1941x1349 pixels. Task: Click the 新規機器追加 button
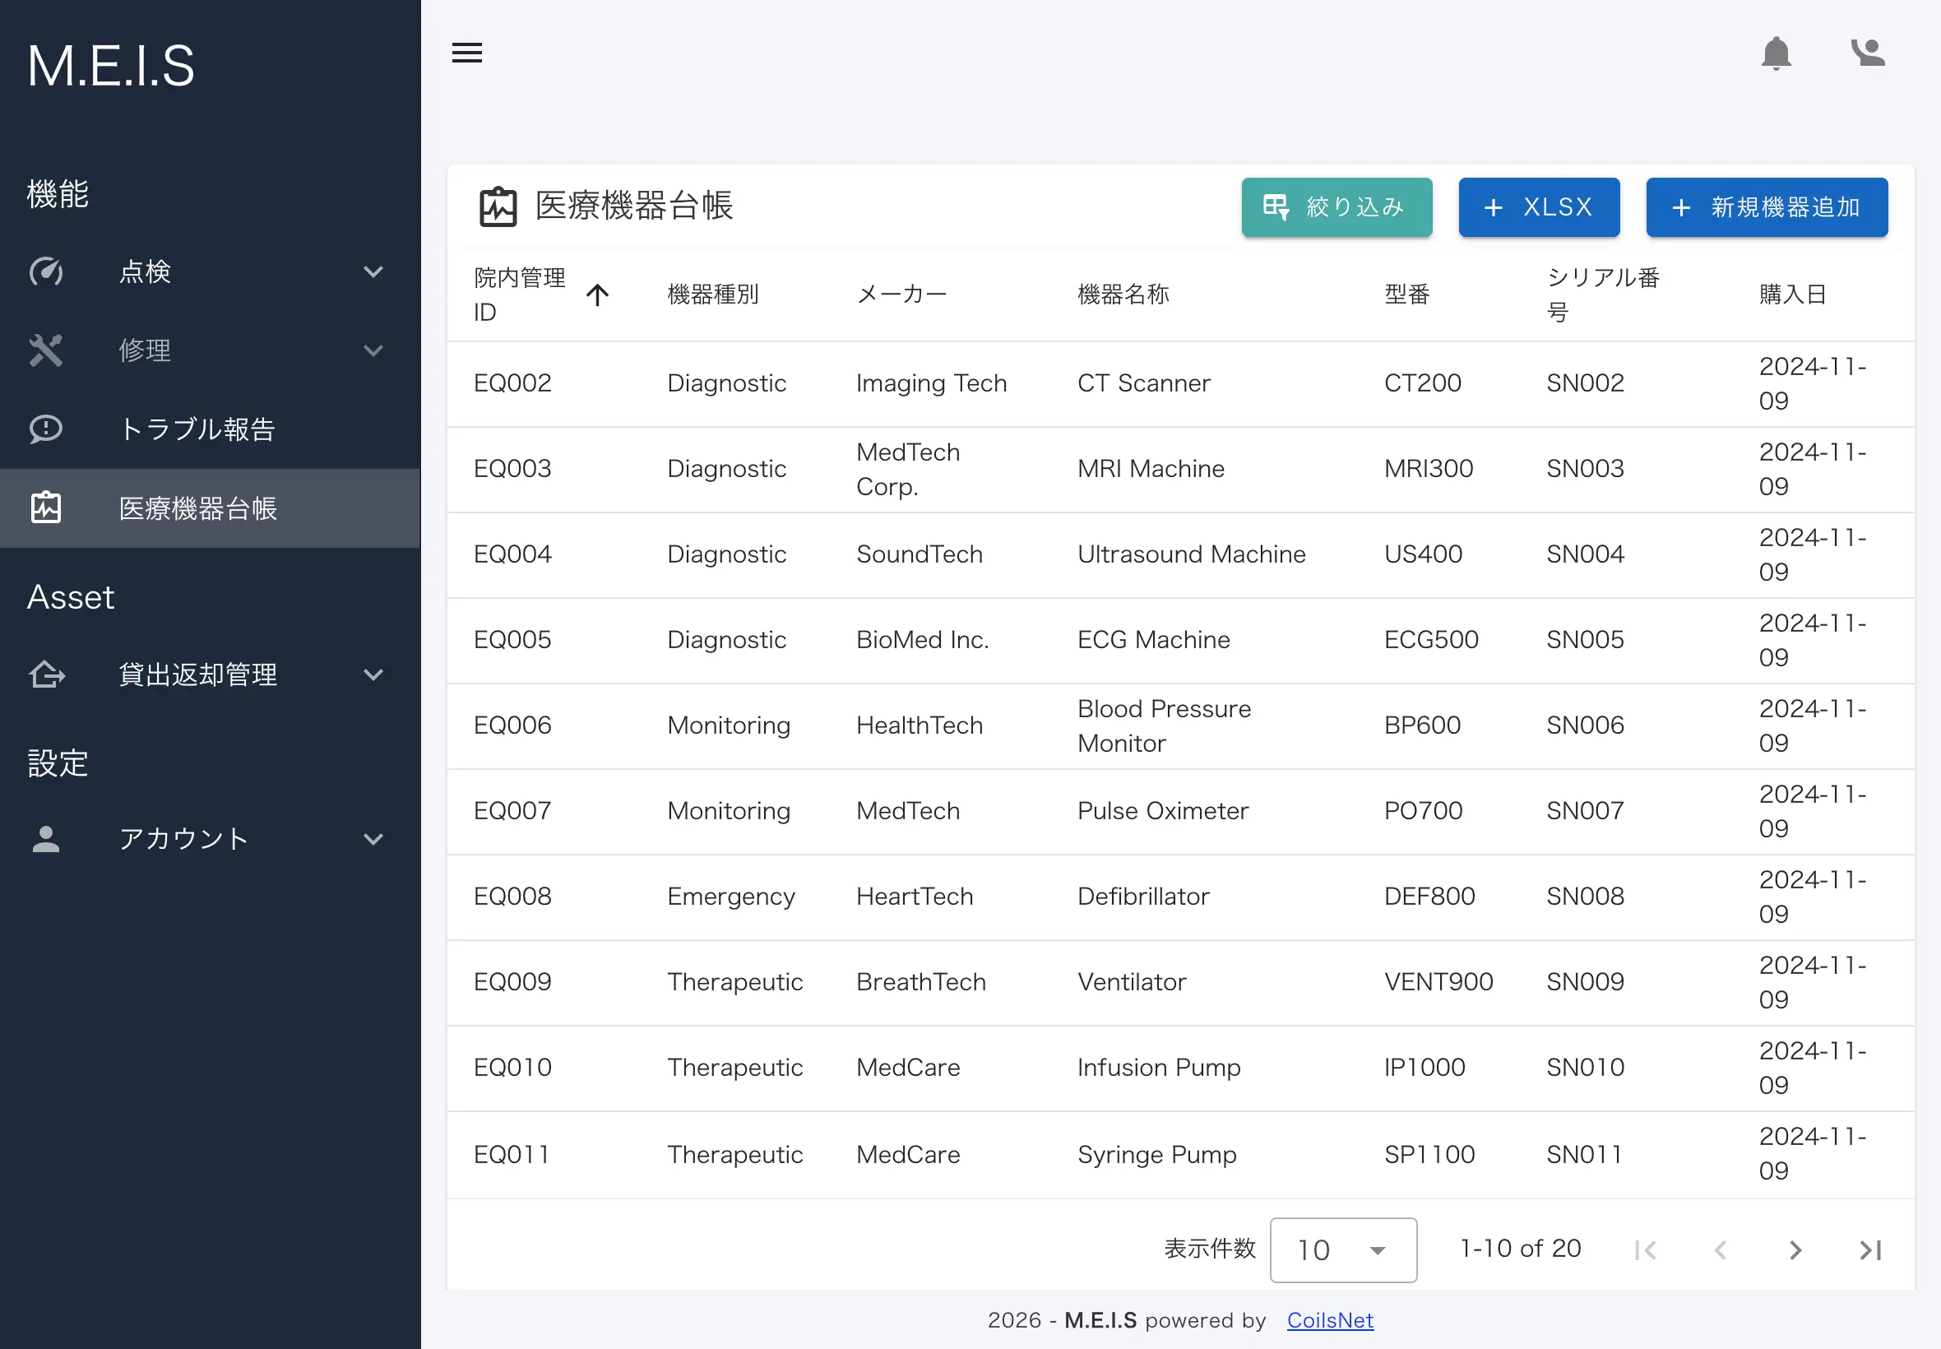point(1766,207)
